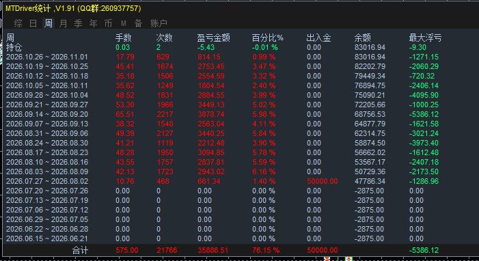479x261 pixels.
Task: Select the M tab
Action: pyautogui.click(x=123, y=23)
